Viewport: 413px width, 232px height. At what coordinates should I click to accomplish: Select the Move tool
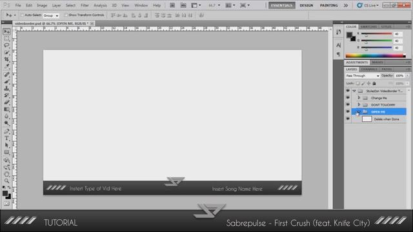(6, 32)
